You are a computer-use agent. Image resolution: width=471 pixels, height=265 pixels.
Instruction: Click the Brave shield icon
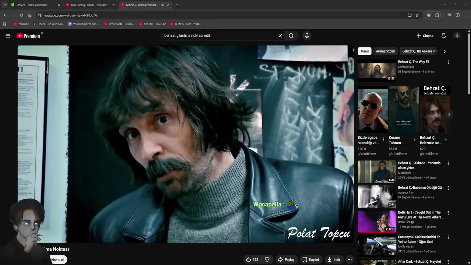coord(428,15)
